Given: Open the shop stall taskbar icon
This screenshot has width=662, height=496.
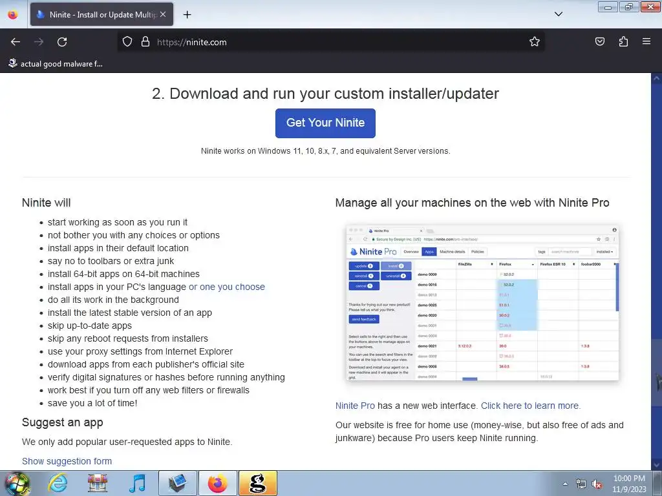Looking at the screenshot, I should click(x=98, y=483).
